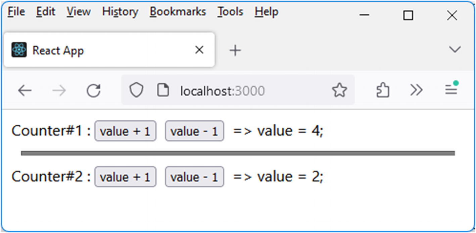The width and height of the screenshot is (476, 233).
Task: Click the page info icon beside URL
Action: point(163,90)
